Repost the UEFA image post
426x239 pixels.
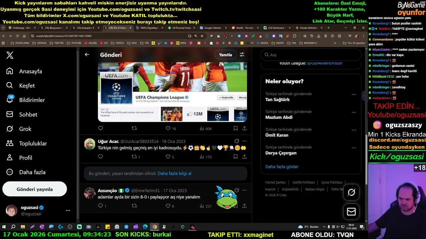click(134, 128)
